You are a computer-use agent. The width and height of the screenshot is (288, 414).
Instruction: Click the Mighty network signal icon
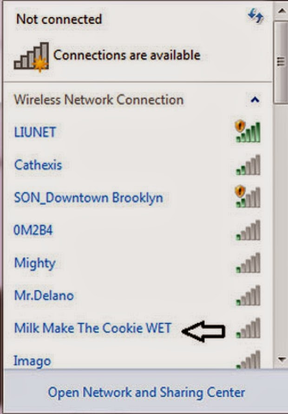click(x=248, y=263)
